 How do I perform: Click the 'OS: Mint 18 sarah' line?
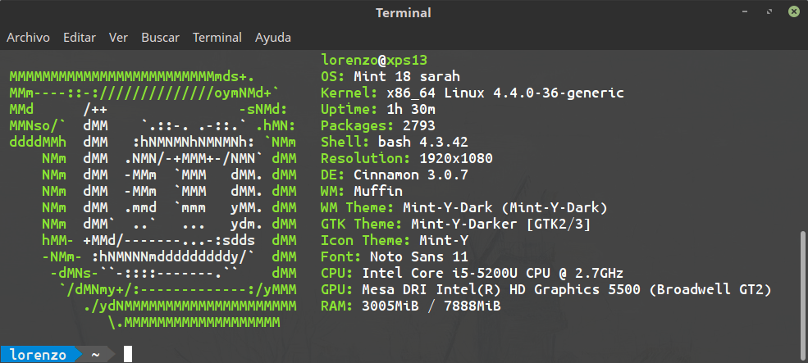coord(390,77)
